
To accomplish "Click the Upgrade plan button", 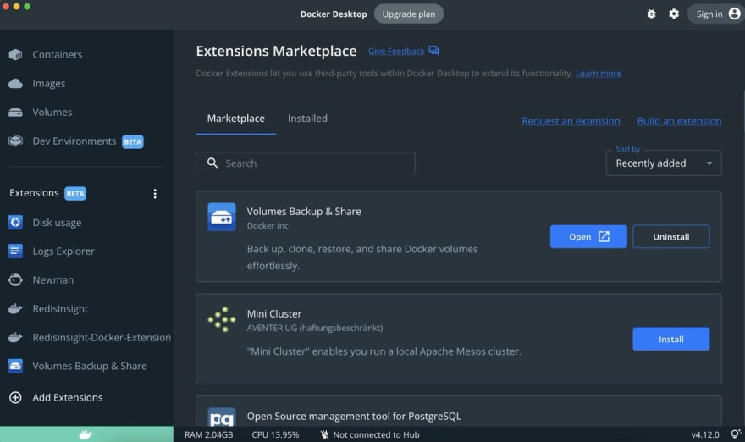I will point(409,14).
